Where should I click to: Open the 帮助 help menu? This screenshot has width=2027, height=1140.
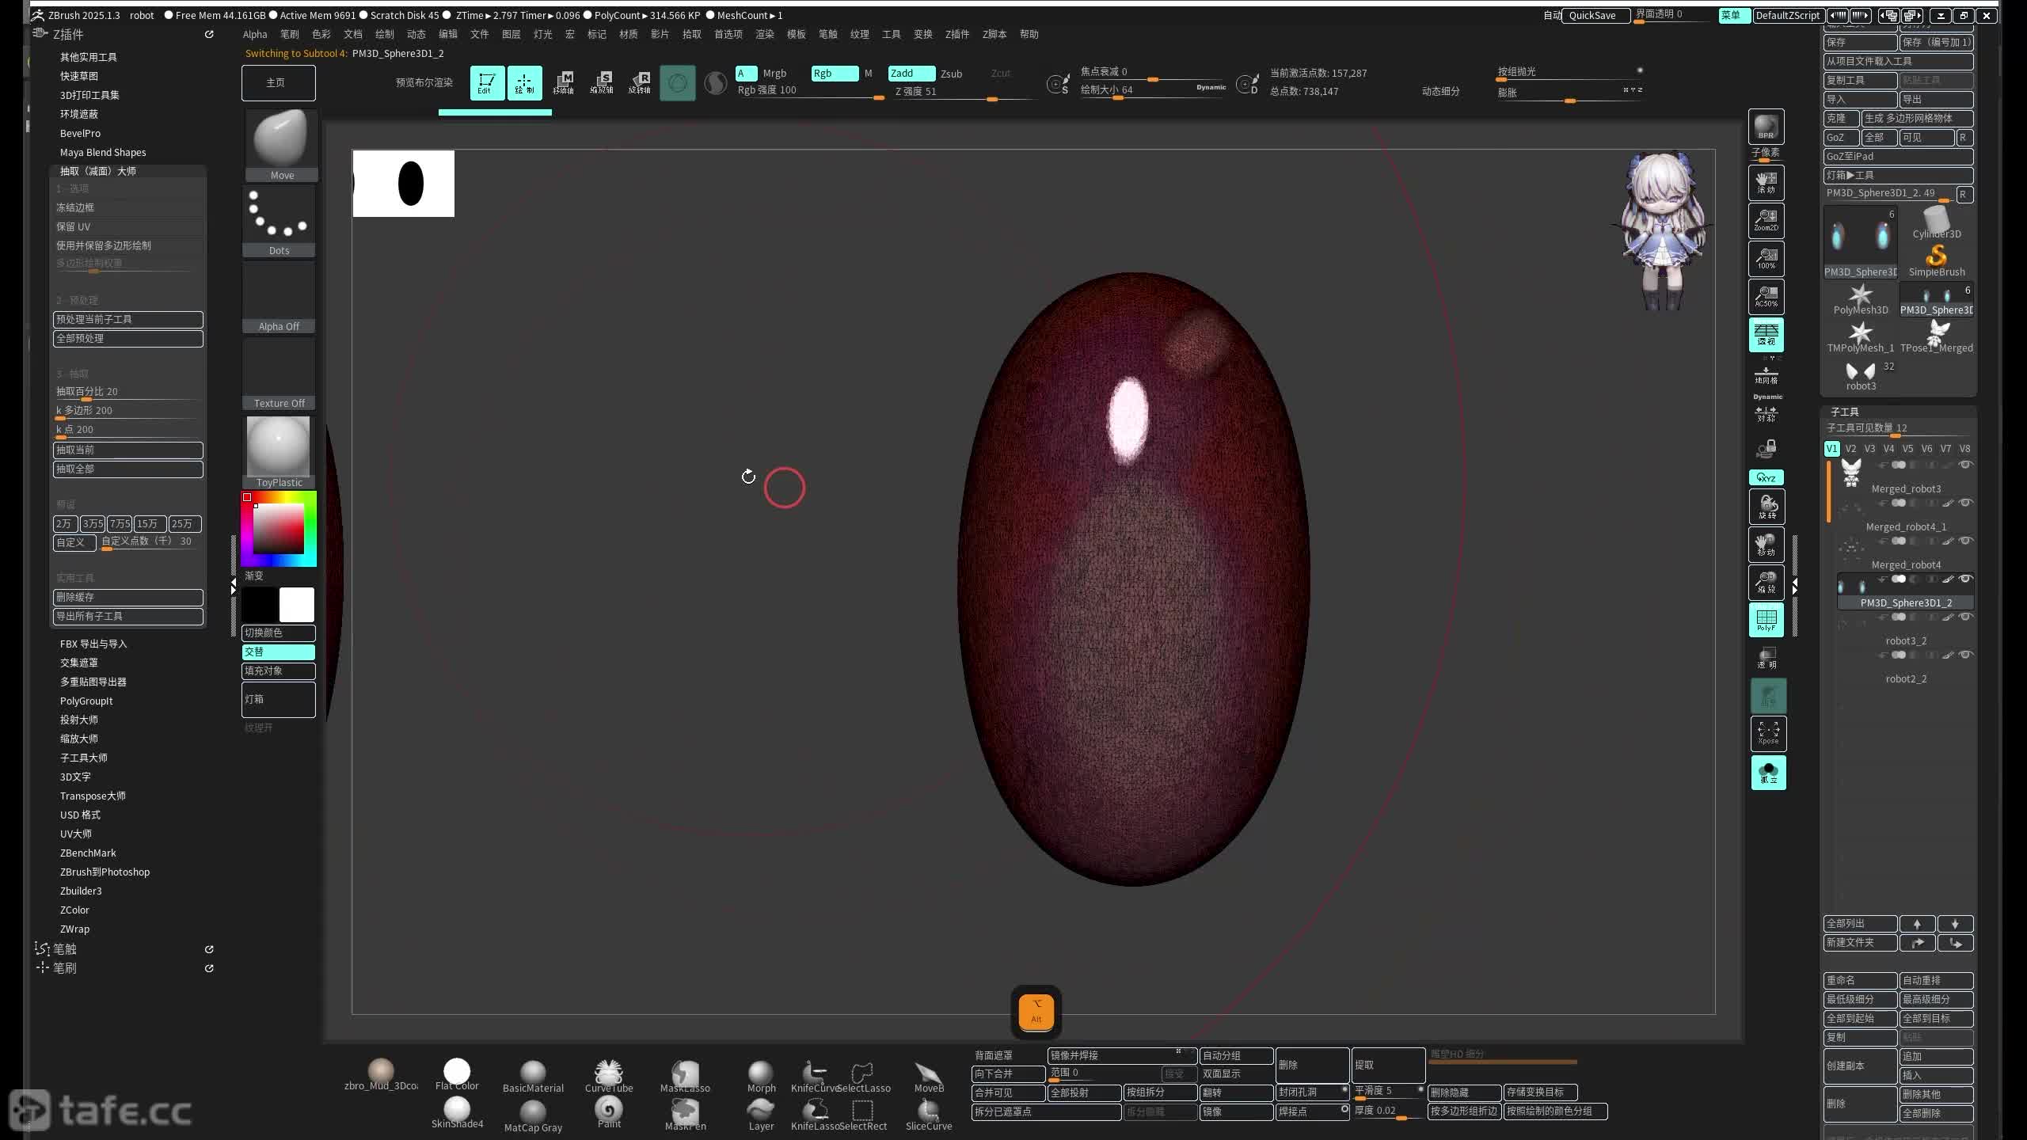[1029, 34]
